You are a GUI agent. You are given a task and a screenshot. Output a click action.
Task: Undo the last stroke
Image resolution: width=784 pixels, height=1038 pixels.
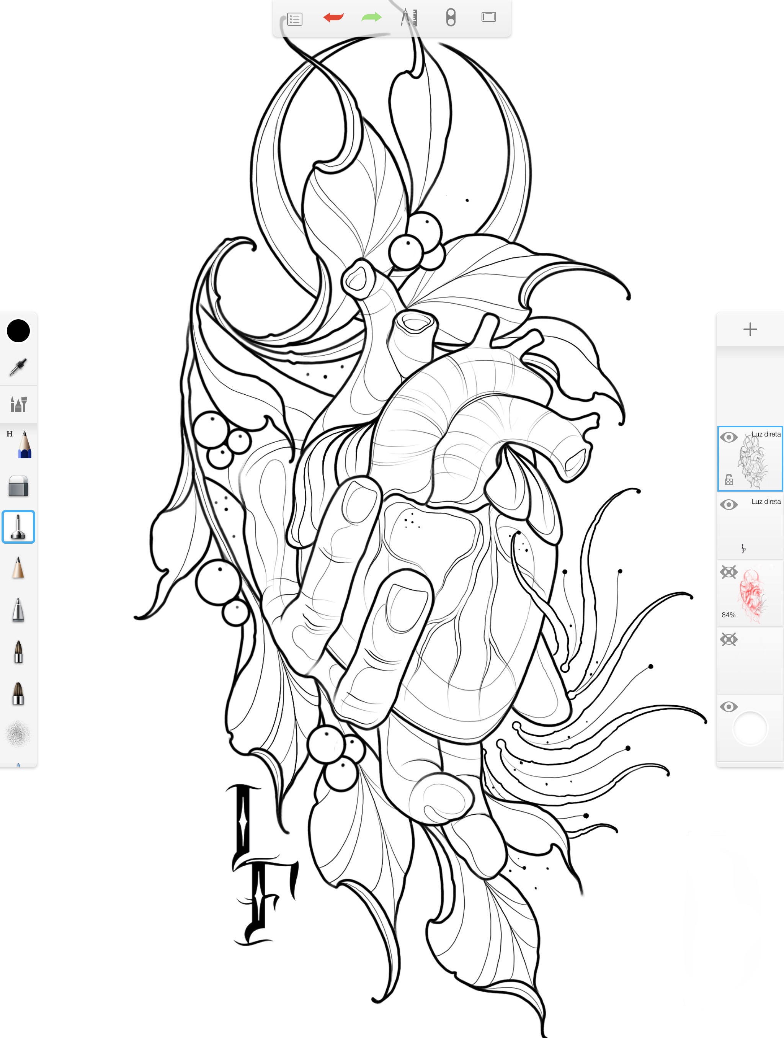coord(333,18)
